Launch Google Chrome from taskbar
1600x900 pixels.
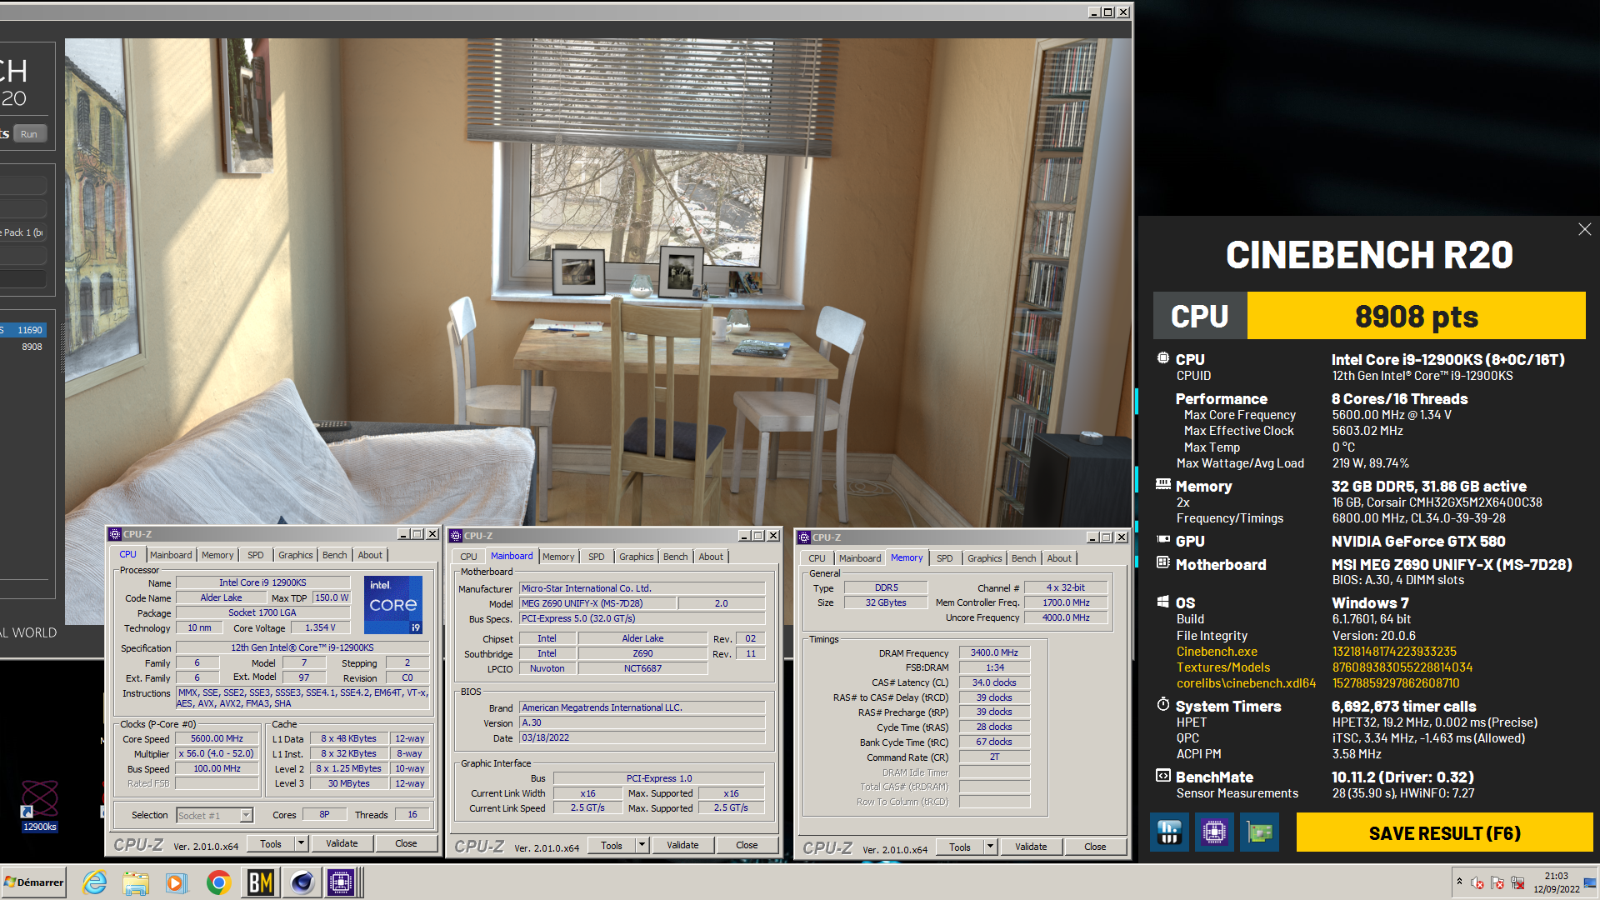[x=218, y=882]
